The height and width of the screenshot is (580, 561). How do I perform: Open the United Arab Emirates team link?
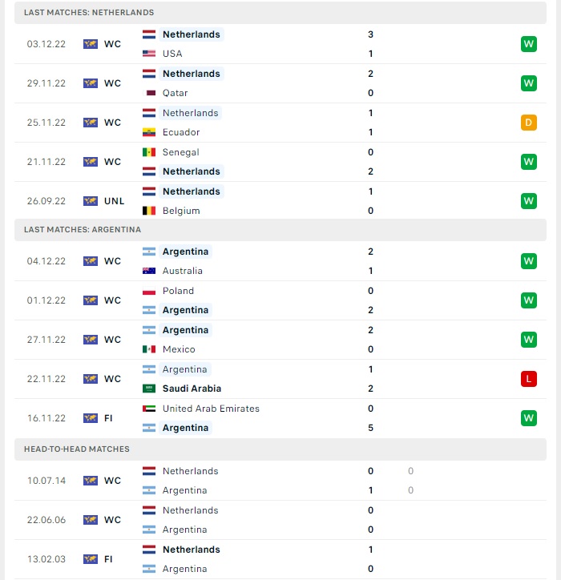coord(211,409)
